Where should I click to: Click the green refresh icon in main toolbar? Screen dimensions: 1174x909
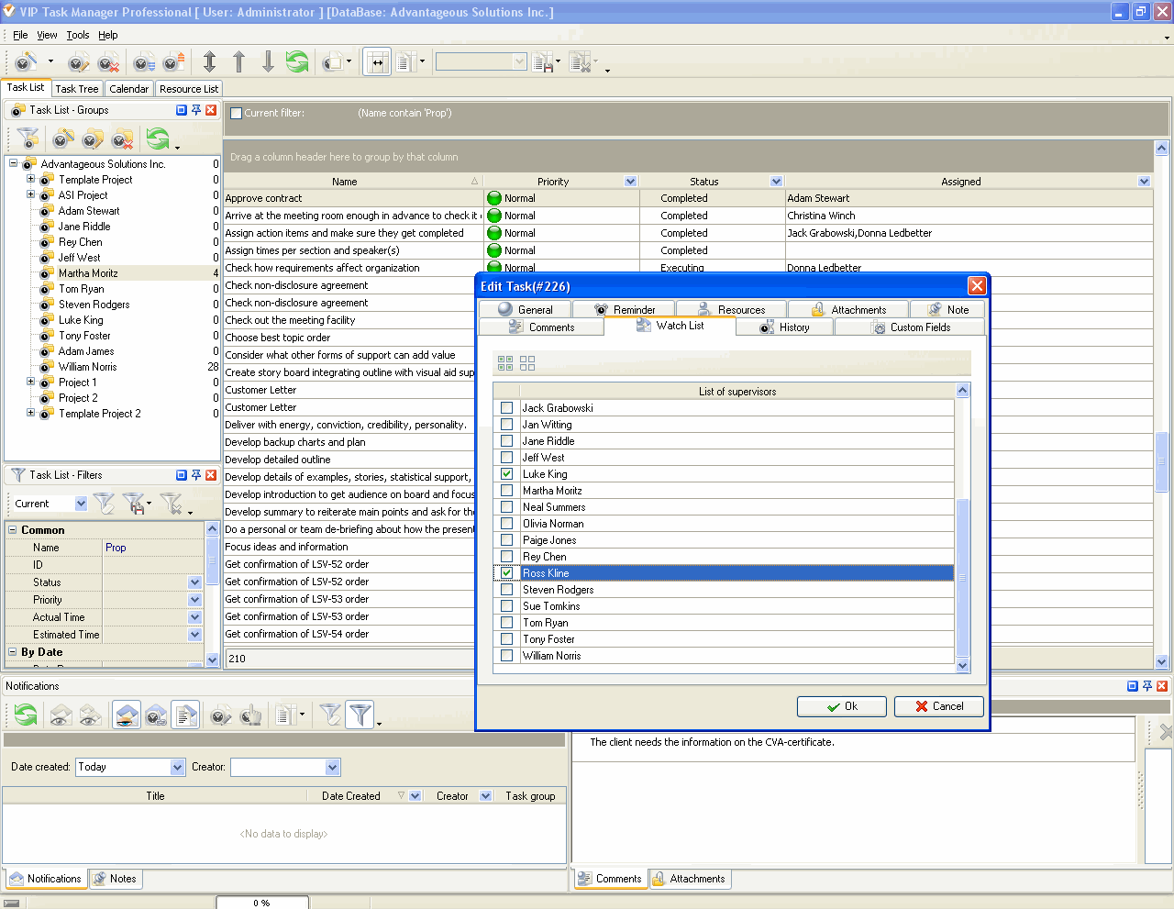297,61
